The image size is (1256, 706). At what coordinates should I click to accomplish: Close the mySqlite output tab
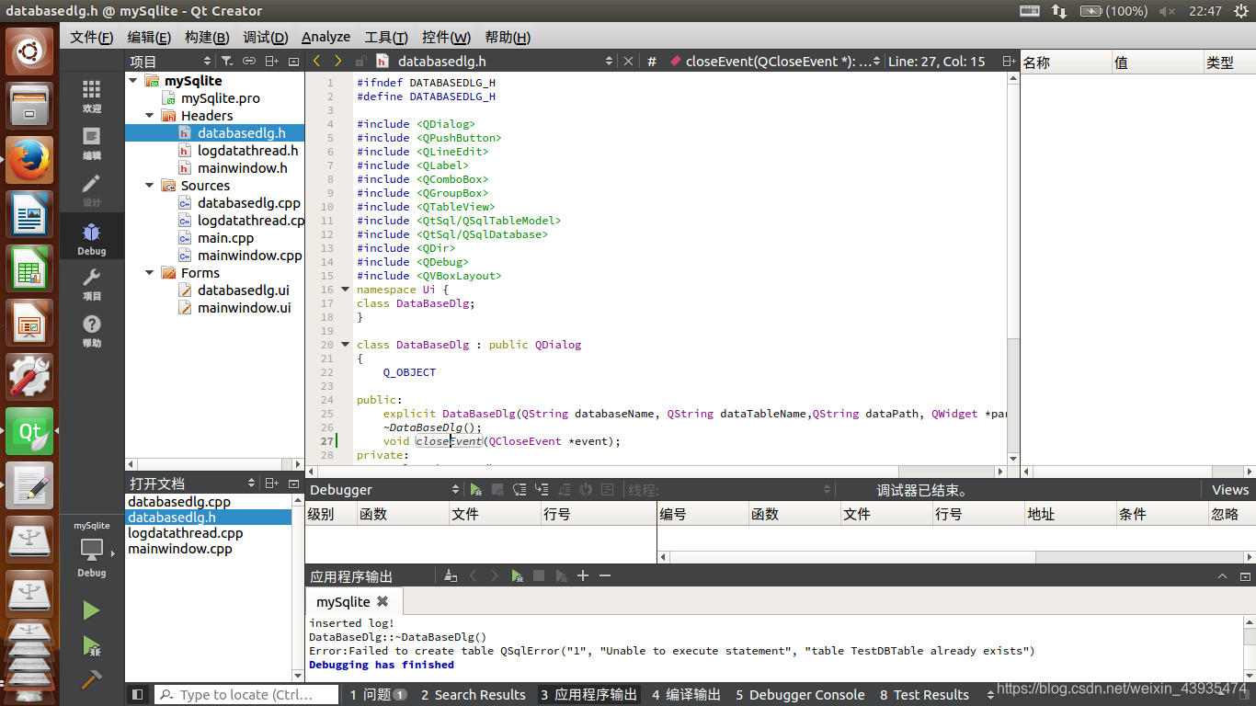click(383, 601)
